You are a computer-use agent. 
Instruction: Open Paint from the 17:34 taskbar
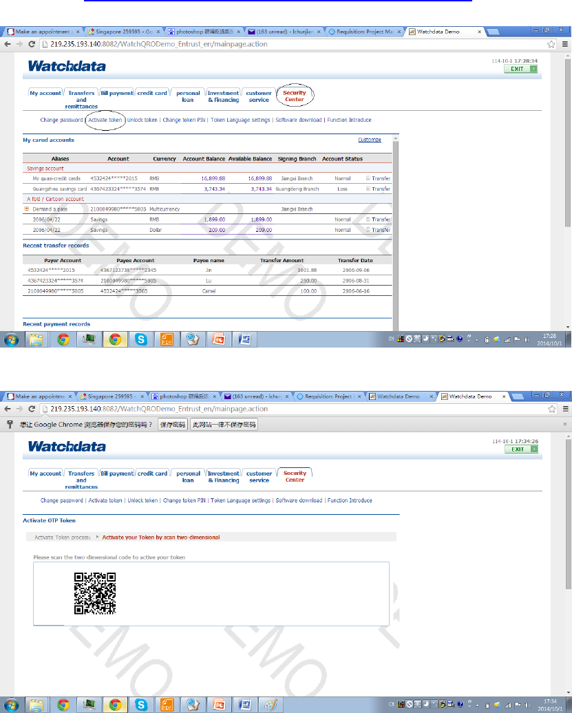271,705
